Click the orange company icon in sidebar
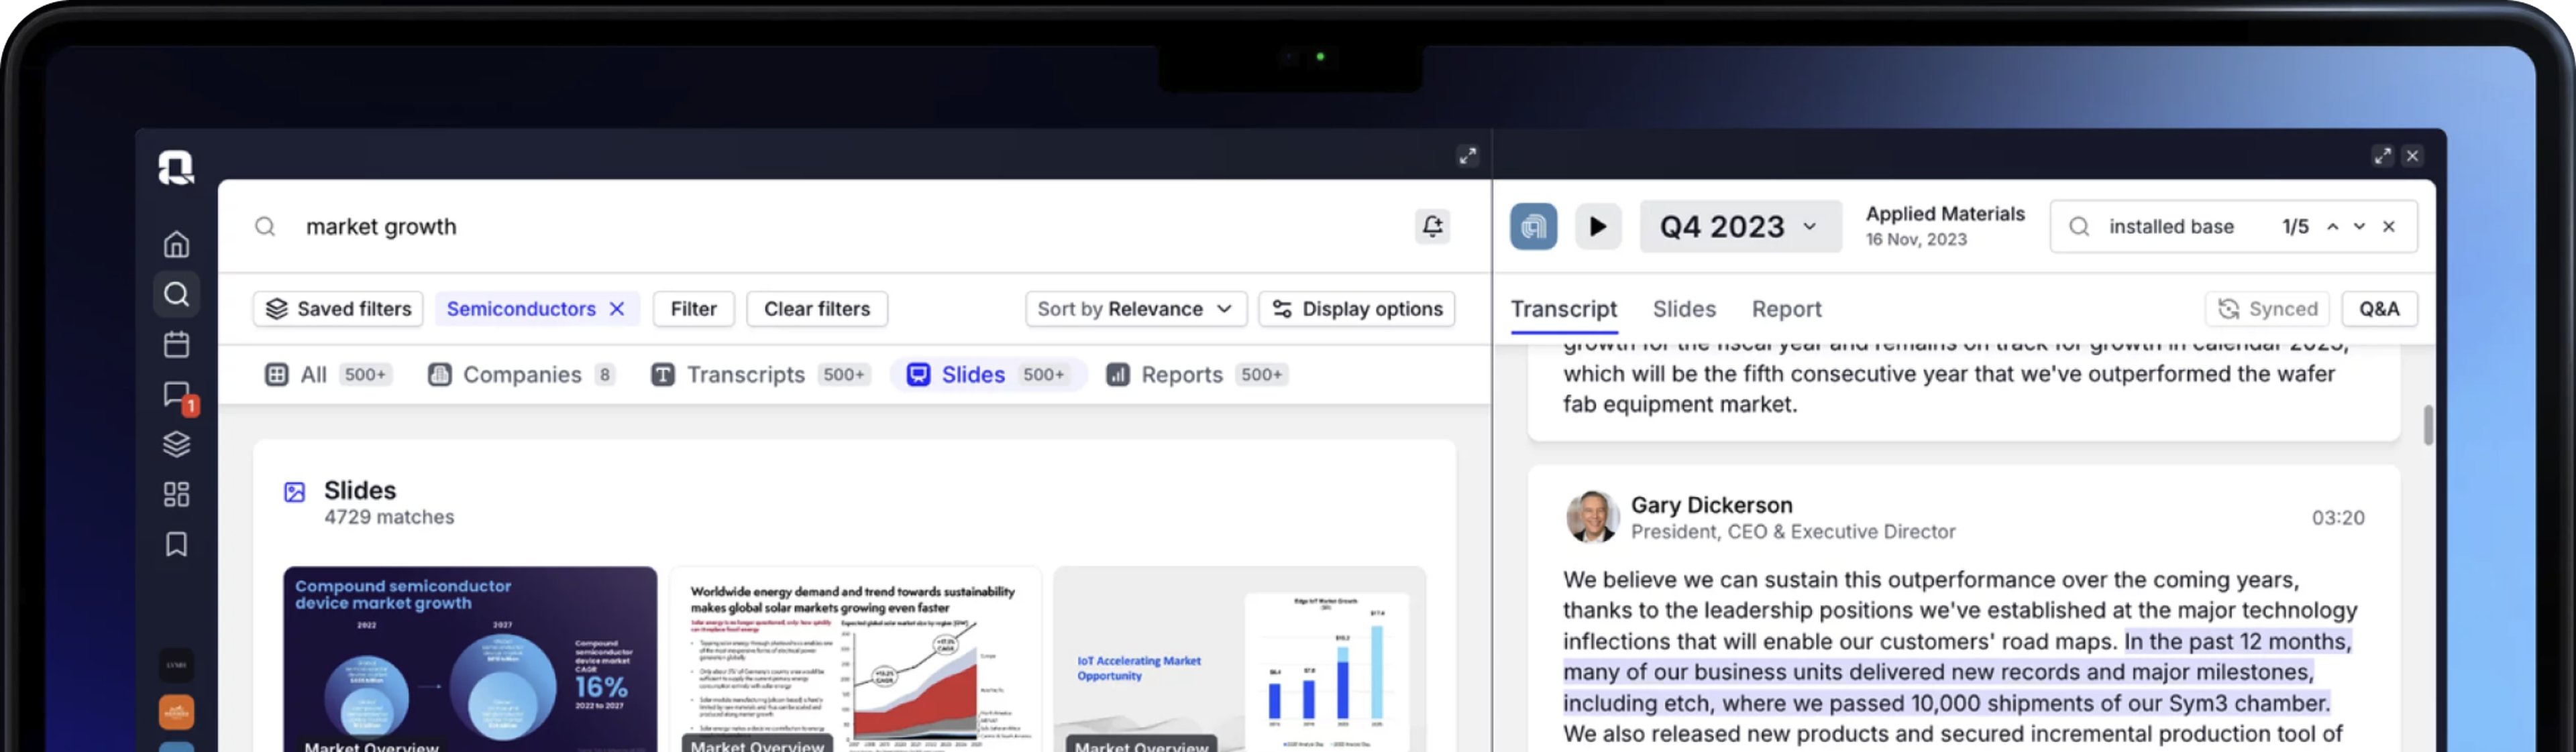 (x=176, y=712)
